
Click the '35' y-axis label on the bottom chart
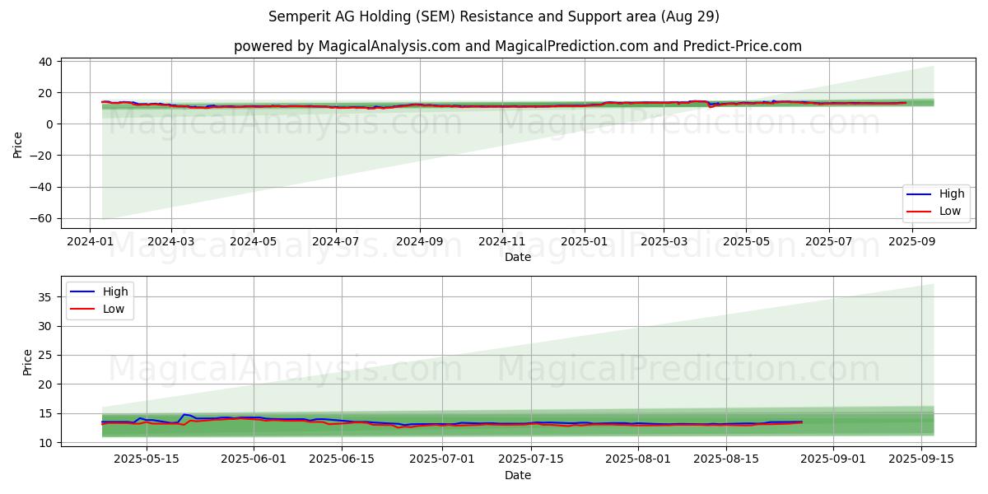click(x=46, y=297)
